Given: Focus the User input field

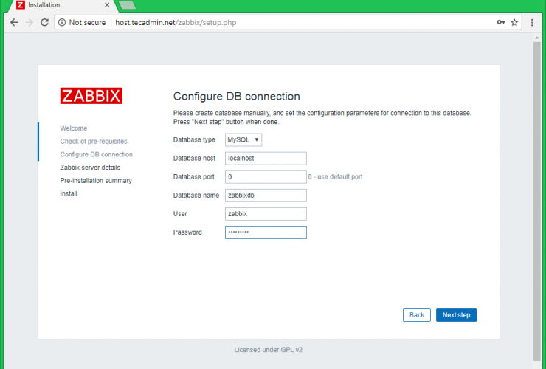Looking at the screenshot, I should coord(266,213).
